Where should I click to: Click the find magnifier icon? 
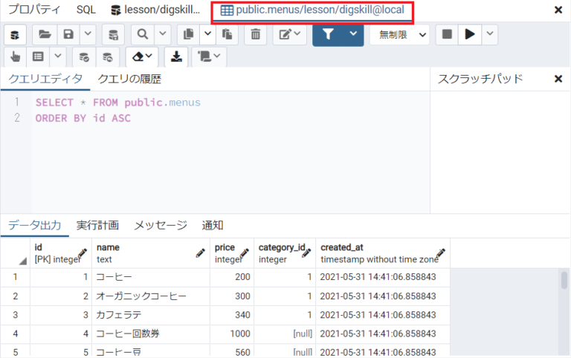click(141, 34)
